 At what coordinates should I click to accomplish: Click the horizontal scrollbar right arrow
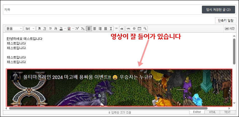(x=229, y=108)
